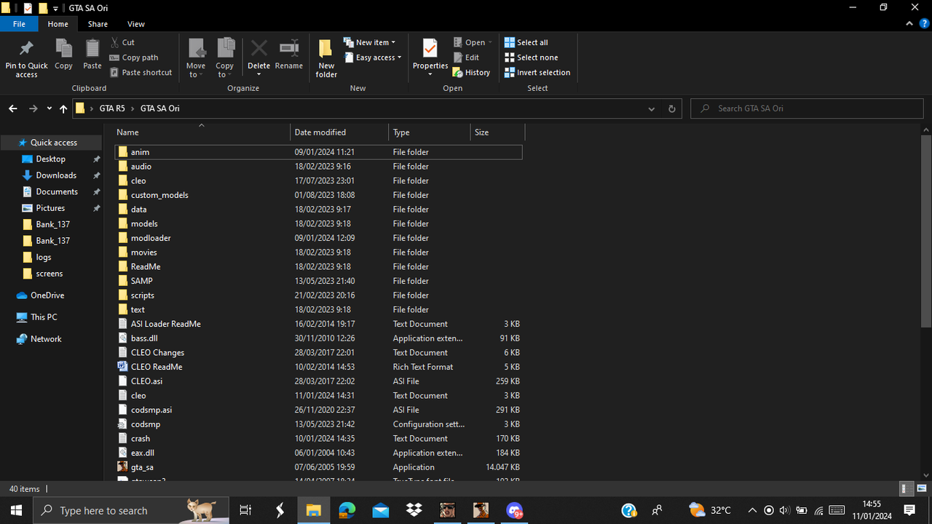Image resolution: width=932 pixels, height=524 pixels.
Task: Sort files by the Size column
Action: point(497,132)
